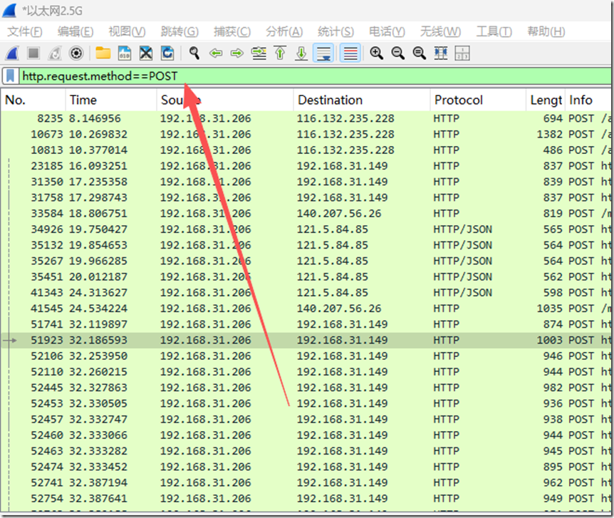Open the 跳转(G) menu

(x=179, y=31)
